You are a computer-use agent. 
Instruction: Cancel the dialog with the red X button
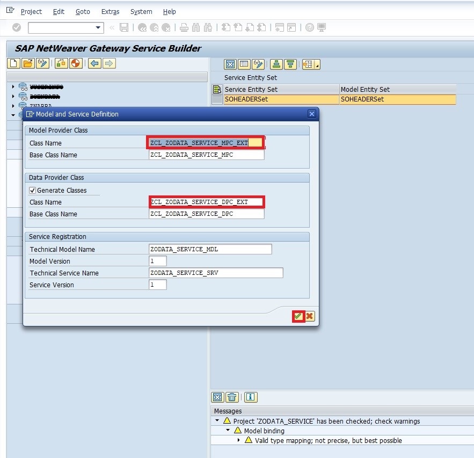click(x=310, y=316)
